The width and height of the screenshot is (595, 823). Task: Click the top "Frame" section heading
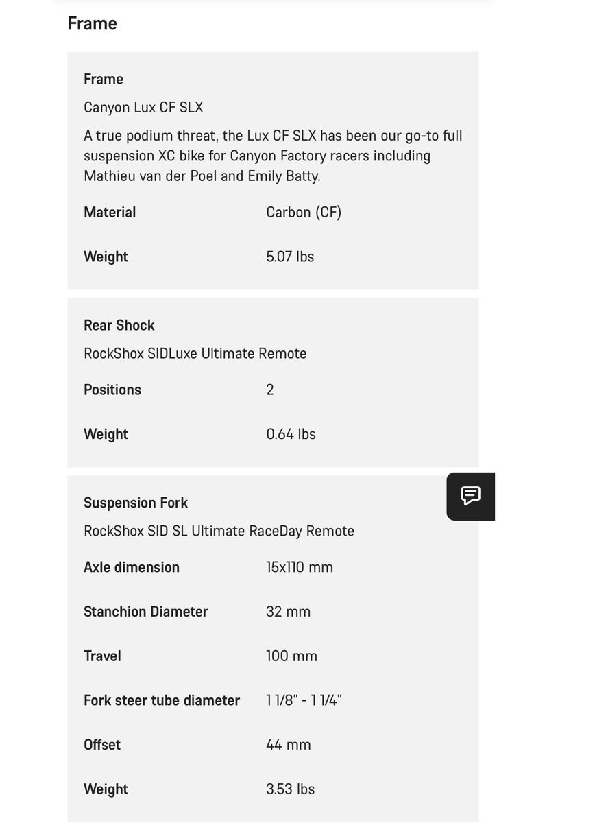92,23
